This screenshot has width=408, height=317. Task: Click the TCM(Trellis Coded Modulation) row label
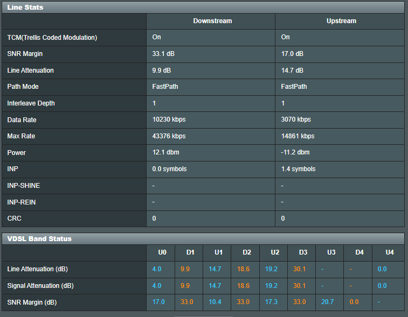click(x=52, y=38)
